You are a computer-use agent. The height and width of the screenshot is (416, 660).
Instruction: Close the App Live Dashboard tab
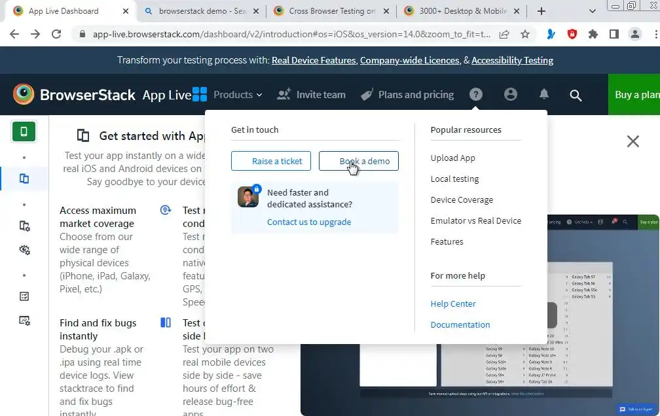pos(126,11)
